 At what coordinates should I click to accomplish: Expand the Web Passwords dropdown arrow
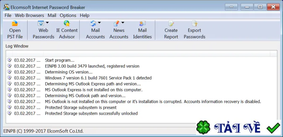[47, 23]
